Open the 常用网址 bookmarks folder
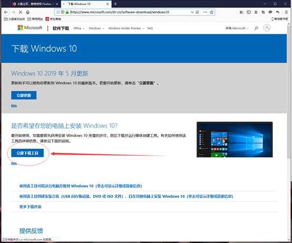Image resolution: width=292 pixels, height=243 pixels. [x=35, y=19]
